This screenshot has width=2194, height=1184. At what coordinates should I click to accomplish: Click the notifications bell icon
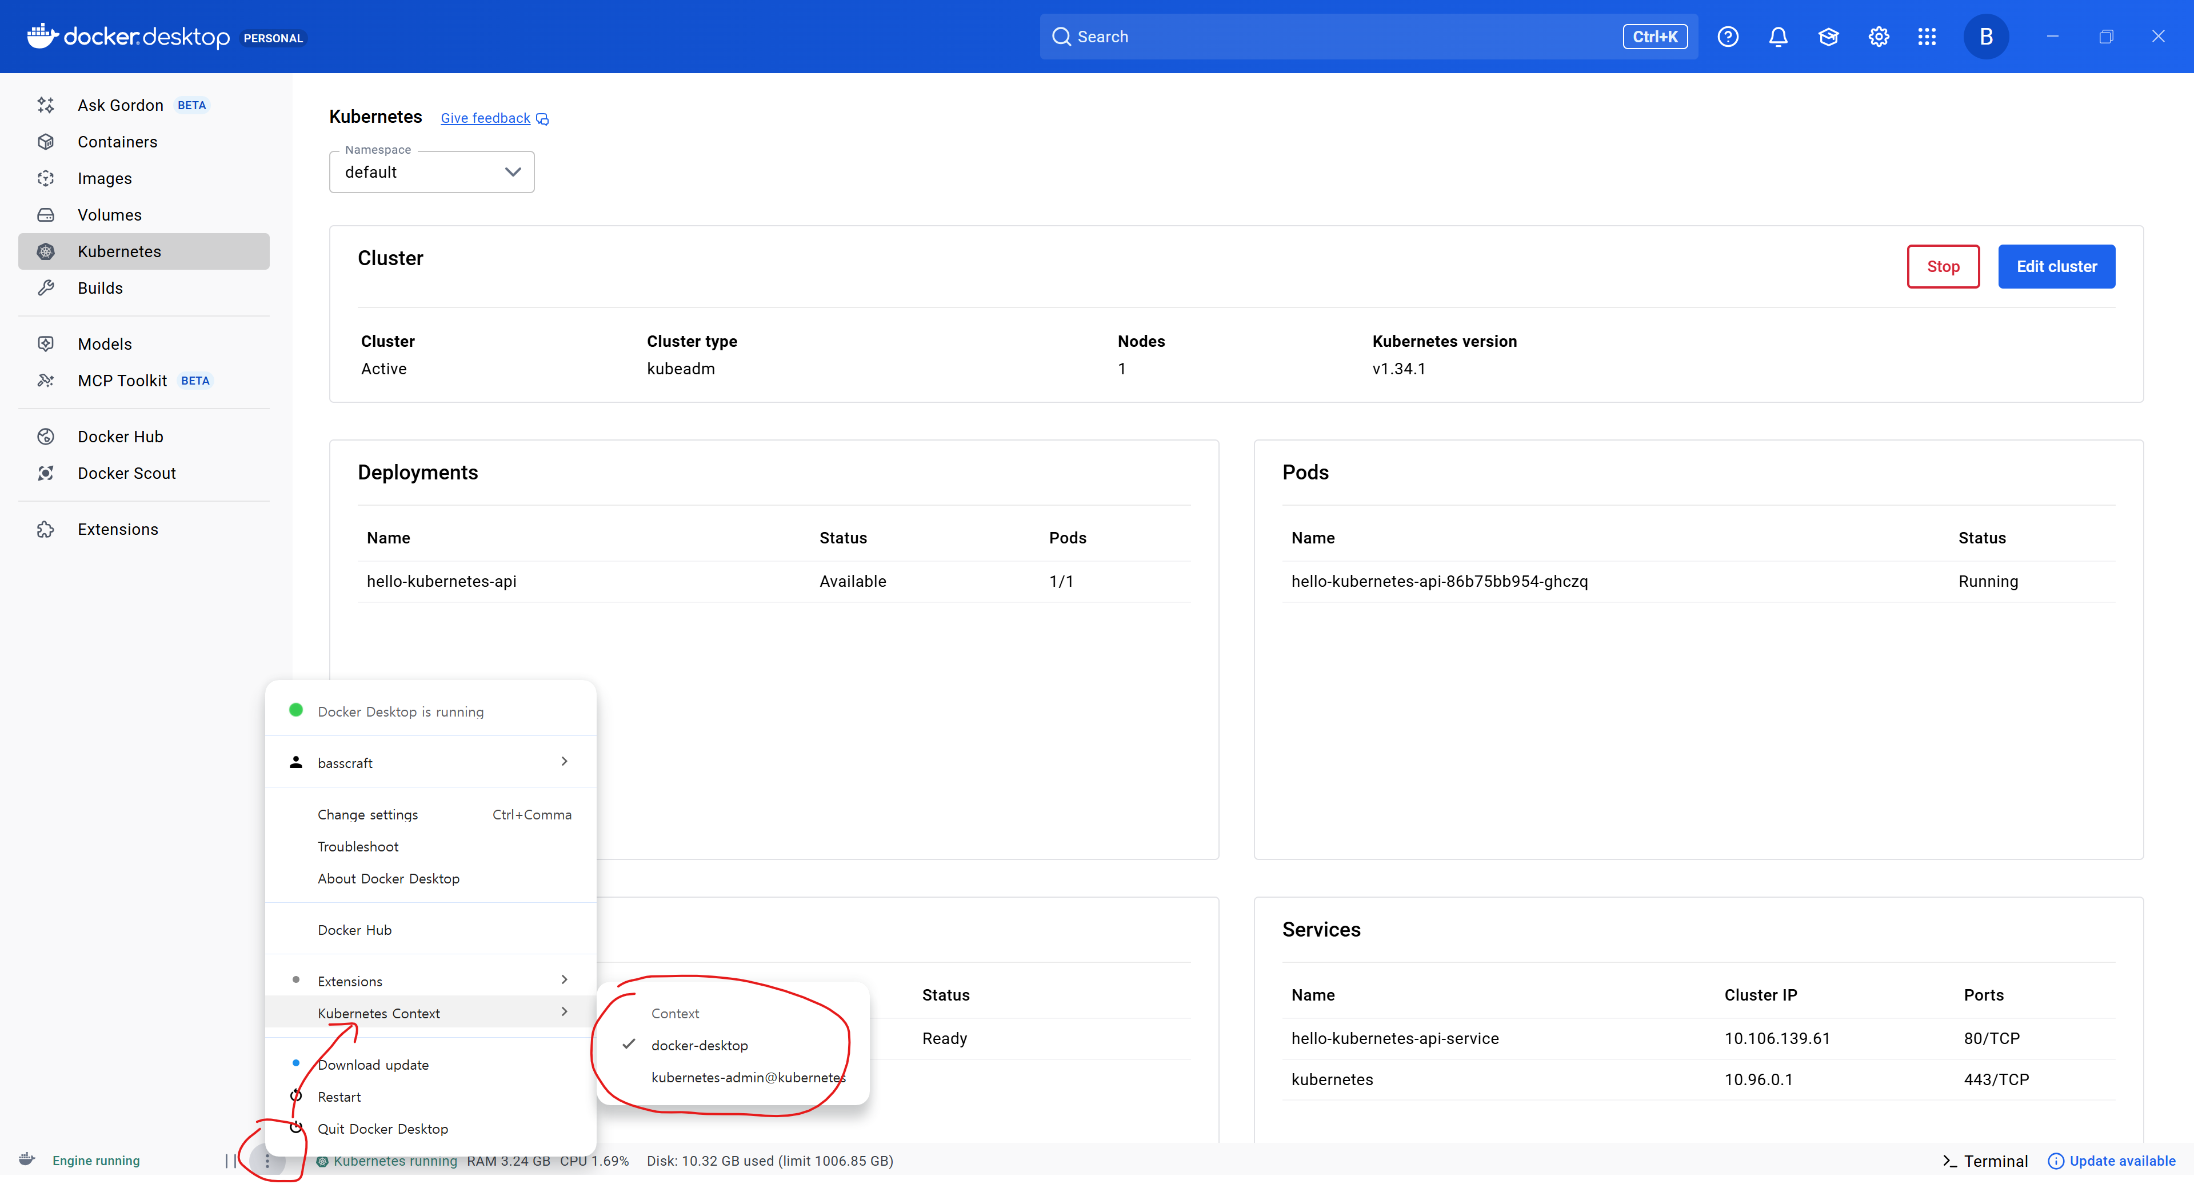[1777, 37]
